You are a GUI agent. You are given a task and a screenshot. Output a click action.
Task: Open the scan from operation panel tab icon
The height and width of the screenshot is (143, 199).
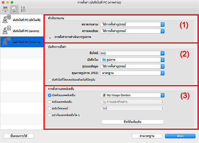tap(14, 9)
